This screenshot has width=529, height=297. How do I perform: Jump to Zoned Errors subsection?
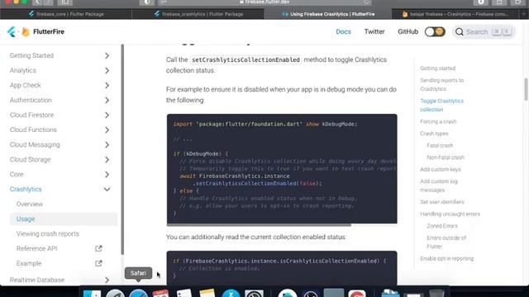pyautogui.click(x=442, y=226)
